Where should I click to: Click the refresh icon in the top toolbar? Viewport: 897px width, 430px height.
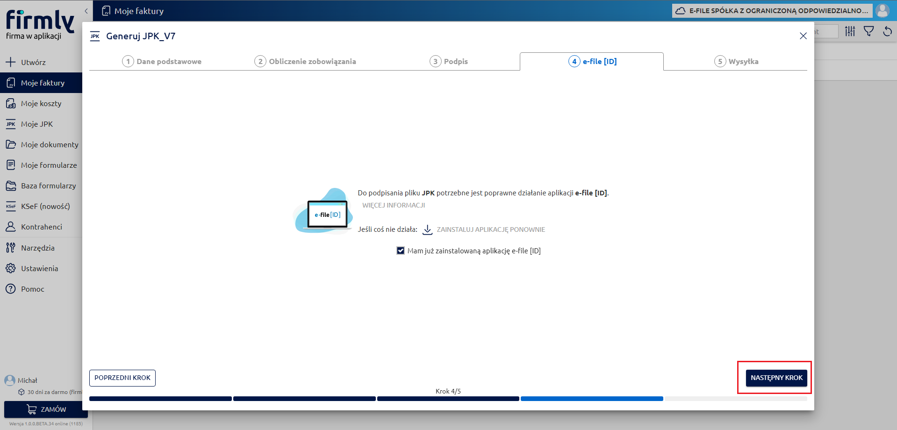pos(887,31)
